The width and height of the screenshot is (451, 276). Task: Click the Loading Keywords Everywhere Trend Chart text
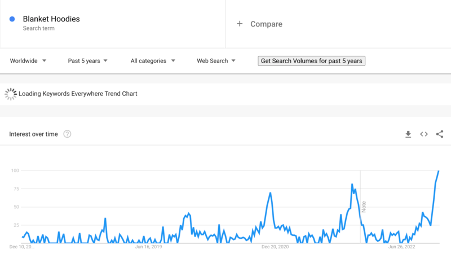(x=78, y=94)
